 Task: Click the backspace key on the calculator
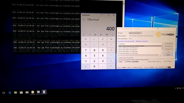(x=103, y=45)
